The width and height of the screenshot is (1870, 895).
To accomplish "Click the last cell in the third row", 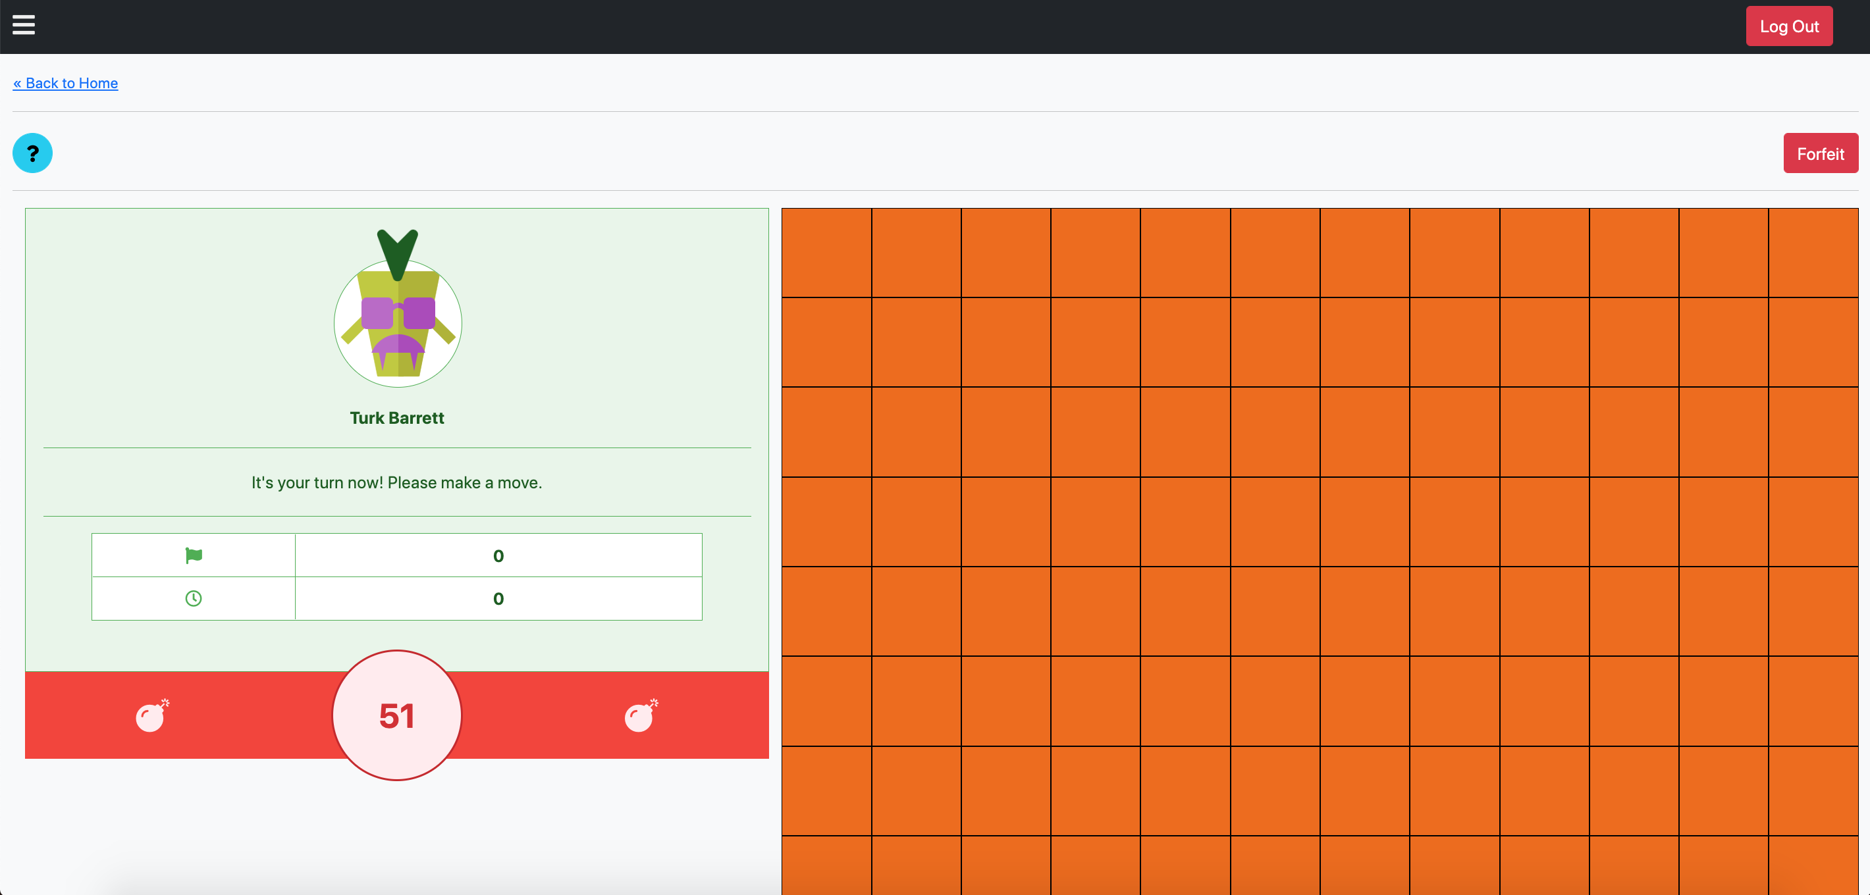I will click(1813, 432).
